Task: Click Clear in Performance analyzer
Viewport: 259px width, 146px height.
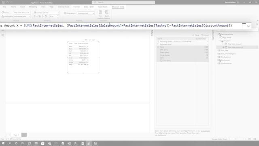Action: tap(196, 35)
